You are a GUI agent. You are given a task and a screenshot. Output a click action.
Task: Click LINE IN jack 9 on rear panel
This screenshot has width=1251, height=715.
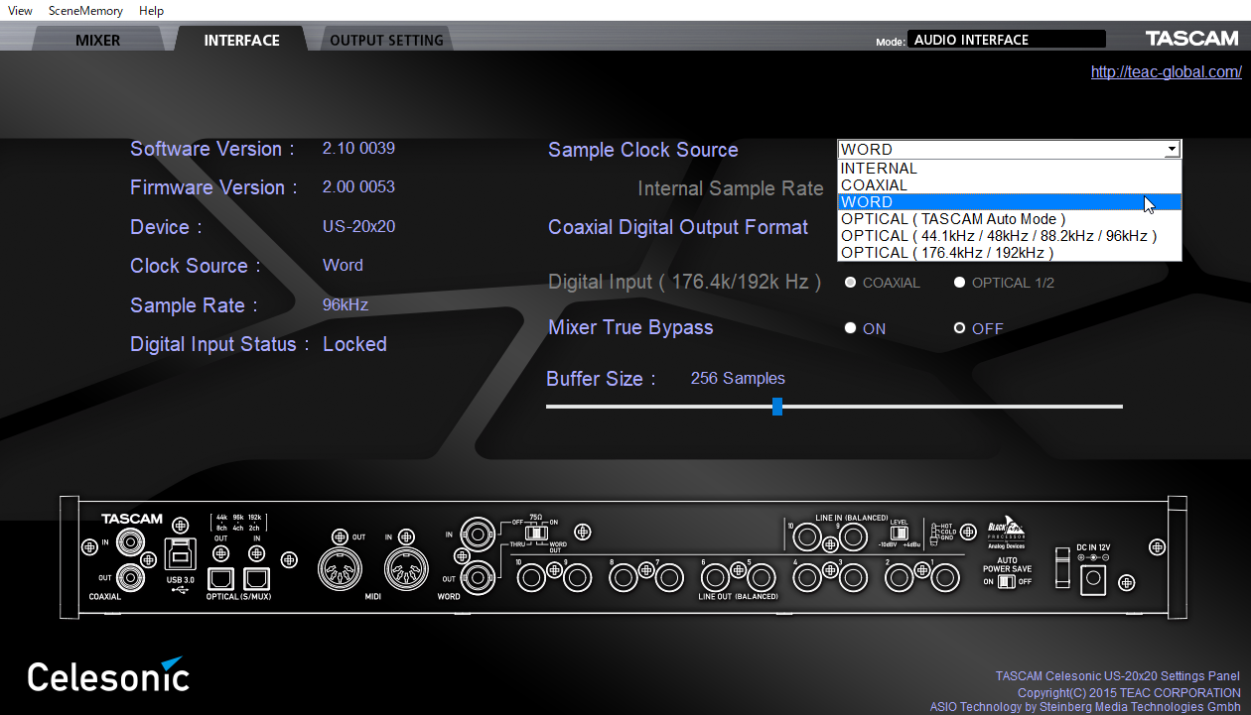(x=852, y=539)
